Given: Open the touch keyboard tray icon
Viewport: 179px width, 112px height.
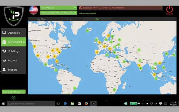Looking at the screenshot, I should click(166, 104).
